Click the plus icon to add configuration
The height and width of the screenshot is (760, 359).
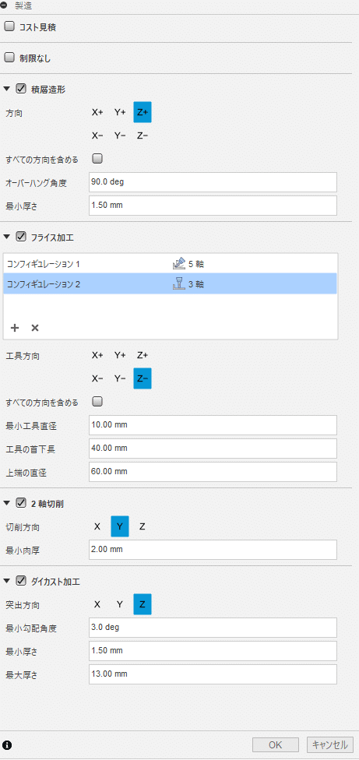[15, 328]
